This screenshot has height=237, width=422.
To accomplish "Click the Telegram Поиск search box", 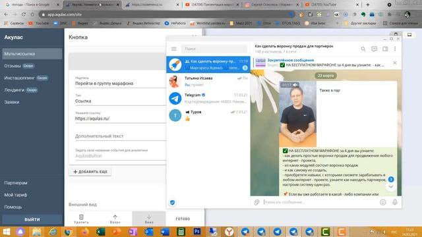I will tap(214, 49).
